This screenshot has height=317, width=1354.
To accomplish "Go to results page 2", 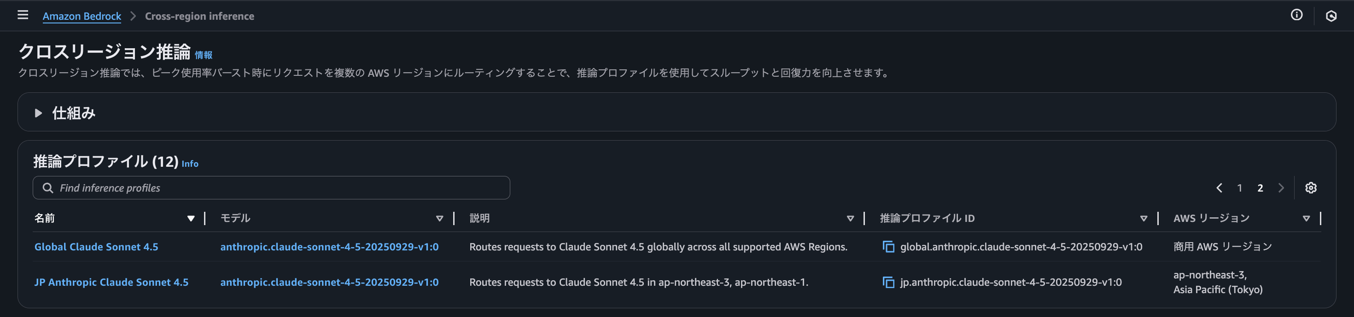I will click(1260, 187).
